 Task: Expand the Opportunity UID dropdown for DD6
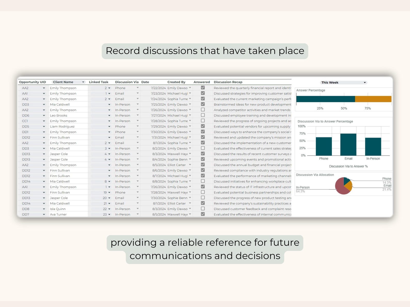pyautogui.click(x=44, y=115)
